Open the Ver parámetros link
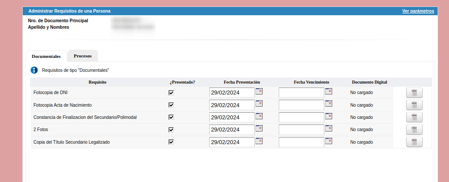Screen dimensions: 449x182 point(418,11)
